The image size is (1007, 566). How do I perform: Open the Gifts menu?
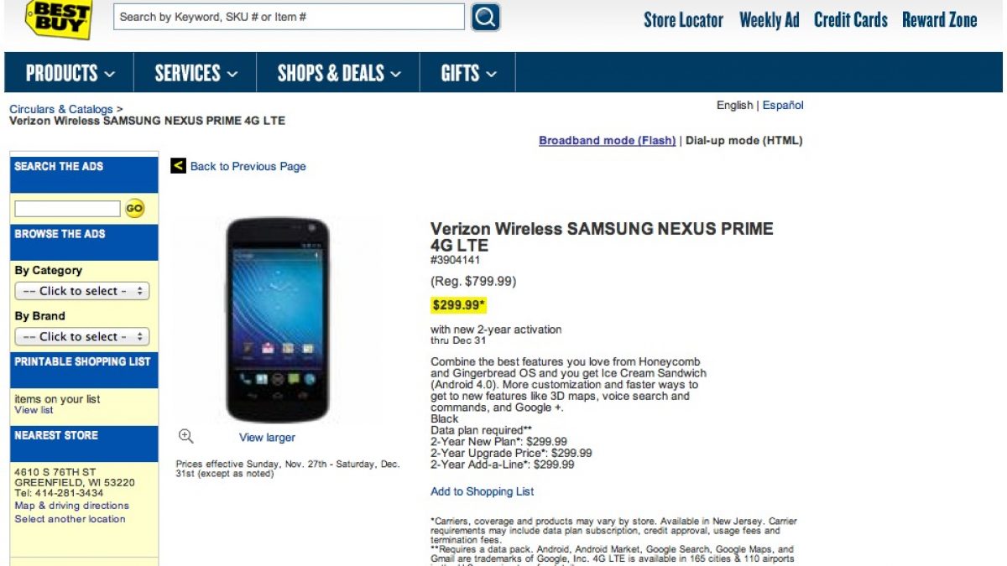(x=467, y=73)
